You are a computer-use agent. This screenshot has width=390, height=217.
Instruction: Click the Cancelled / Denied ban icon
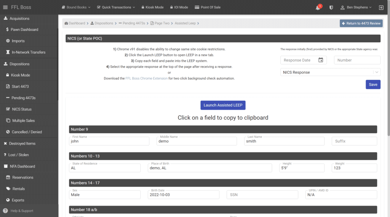[8, 132]
